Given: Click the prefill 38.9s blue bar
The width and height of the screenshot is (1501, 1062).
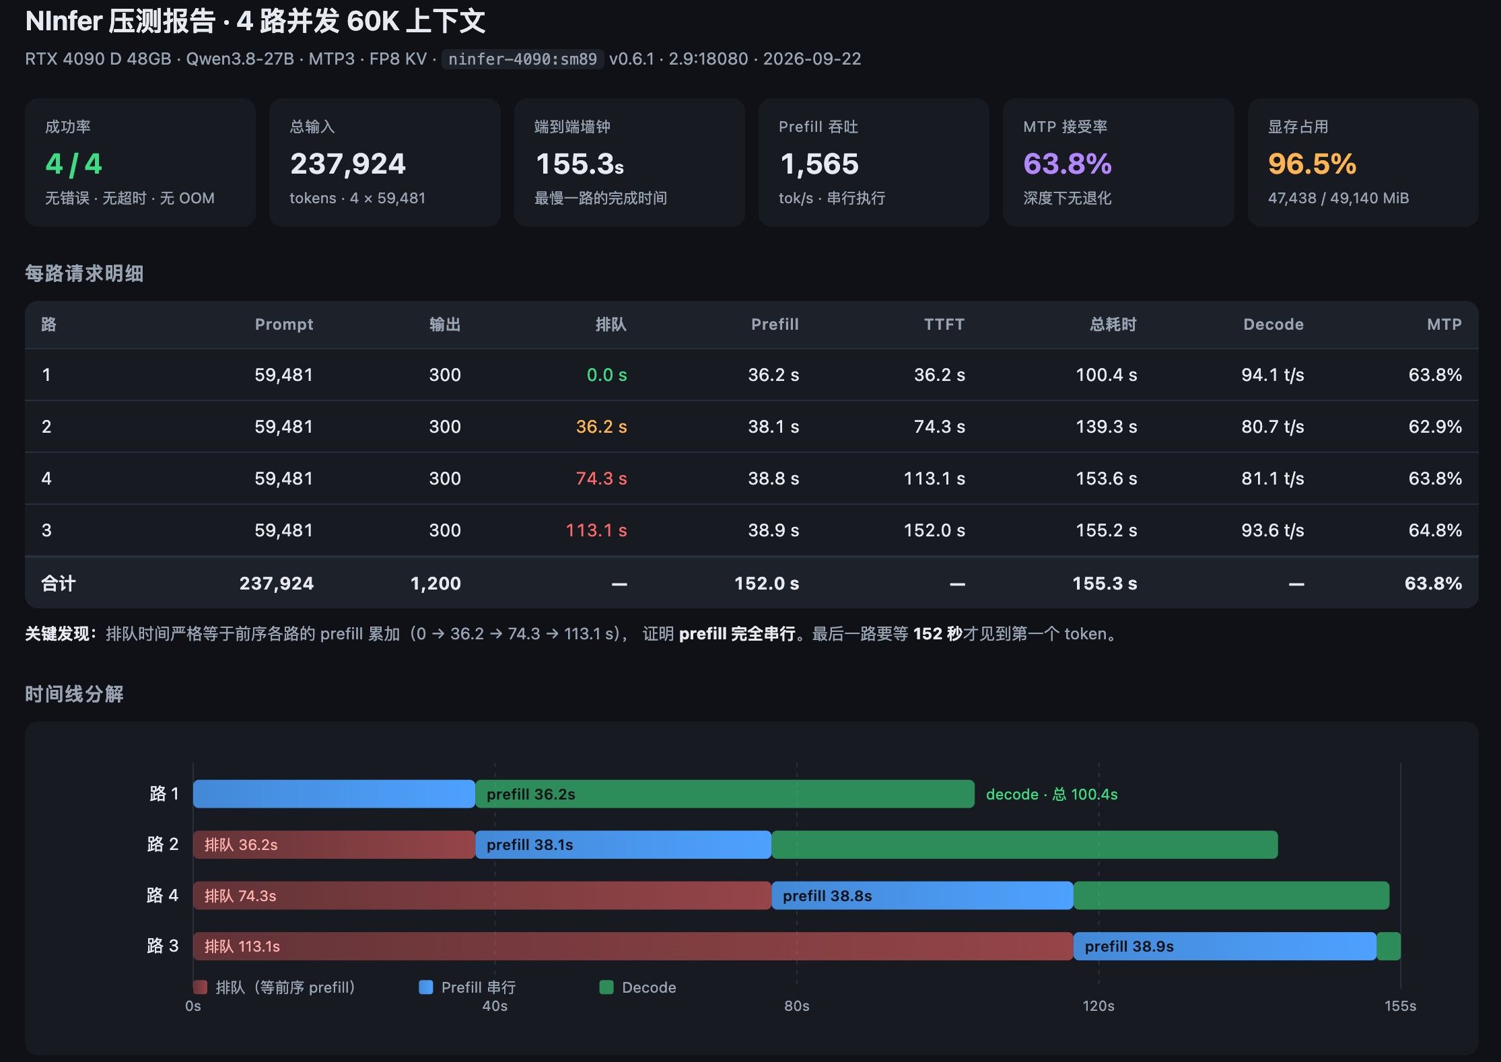Looking at the screenshot, I should pos(1225,946).
